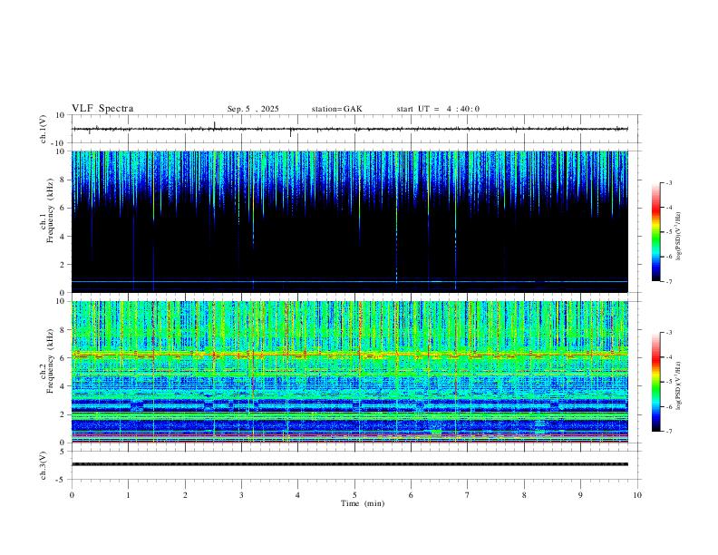Click the ch.1 voltage waveform trace
Image resolution: width=718 pixels, height=555 pixels.
pos(349,129)
